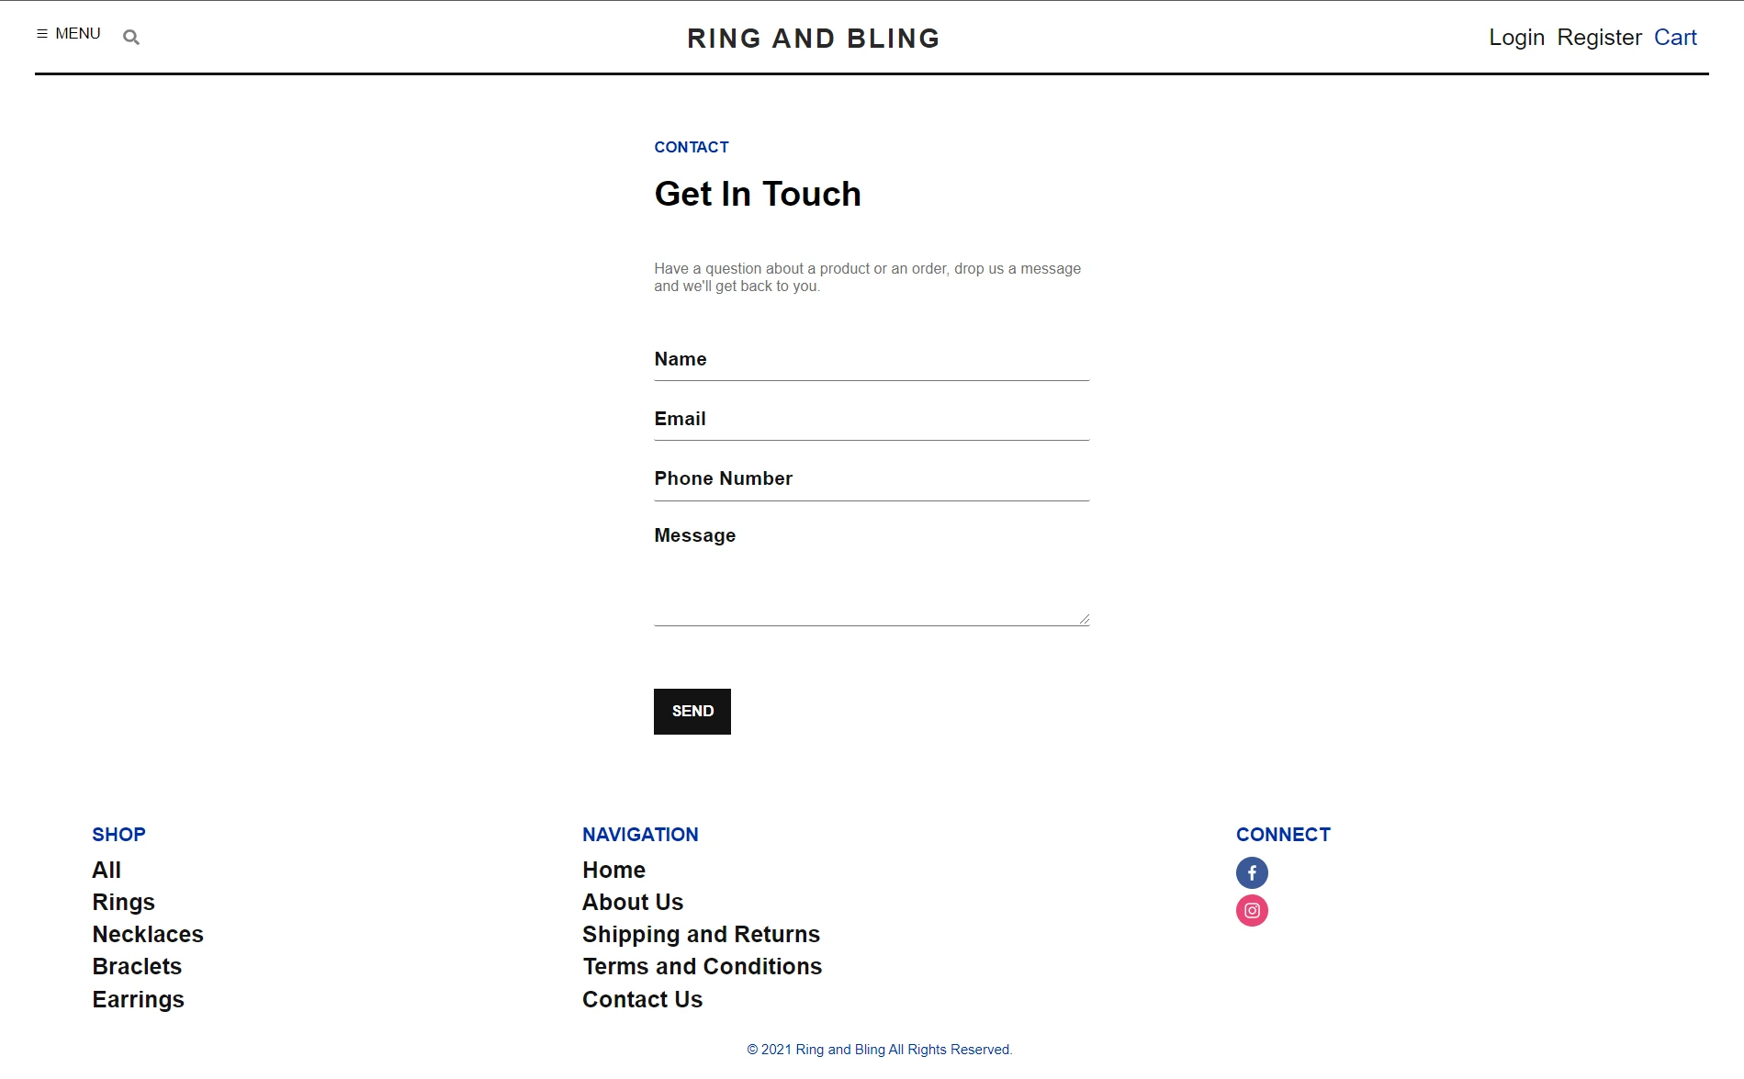Click the NAVIGATION footer heading

coord(640,835)
